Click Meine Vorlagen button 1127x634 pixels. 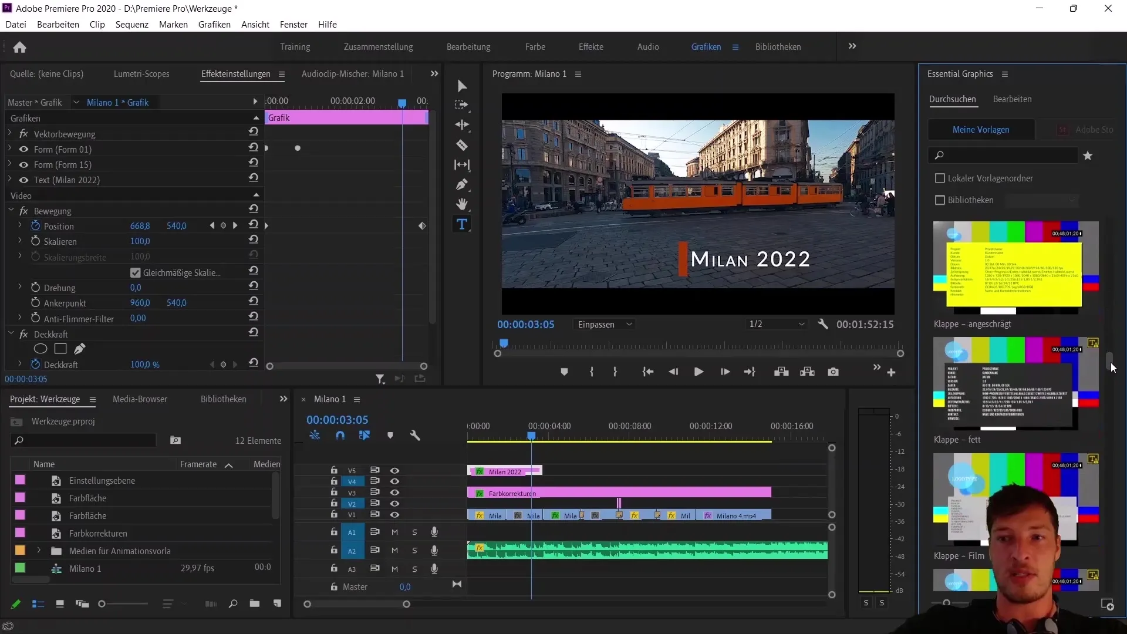coord(981,129)
